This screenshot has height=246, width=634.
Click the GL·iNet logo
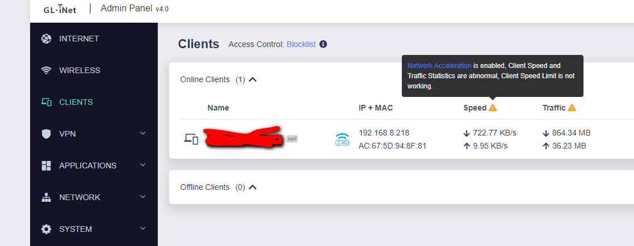(x=62, y=10)
